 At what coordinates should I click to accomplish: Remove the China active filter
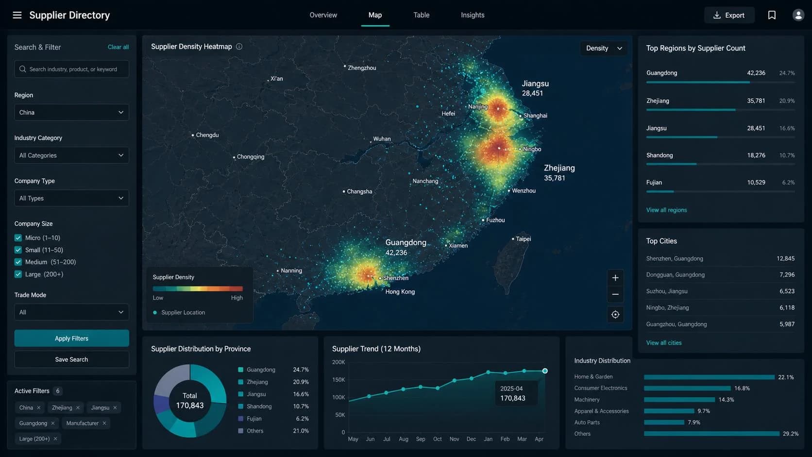38,407
